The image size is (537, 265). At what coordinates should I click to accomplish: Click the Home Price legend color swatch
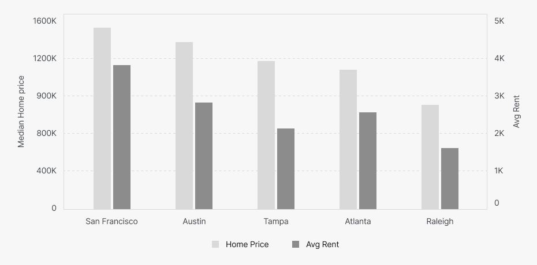point(215,244)
